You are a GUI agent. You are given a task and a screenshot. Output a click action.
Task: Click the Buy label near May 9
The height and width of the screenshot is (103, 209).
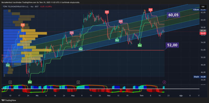pos(81,49)
